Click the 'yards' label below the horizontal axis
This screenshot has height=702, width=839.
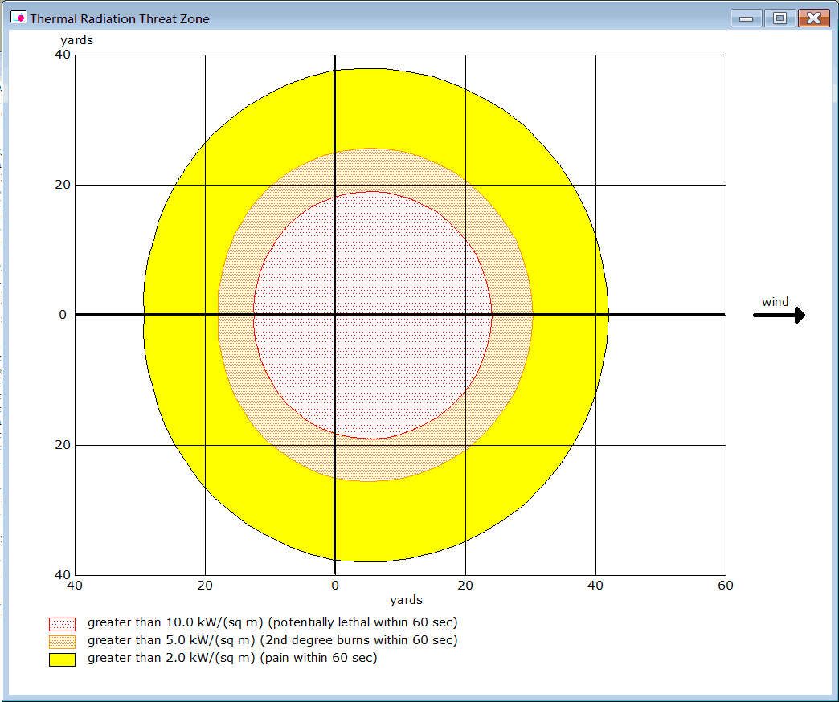[406, 601]
